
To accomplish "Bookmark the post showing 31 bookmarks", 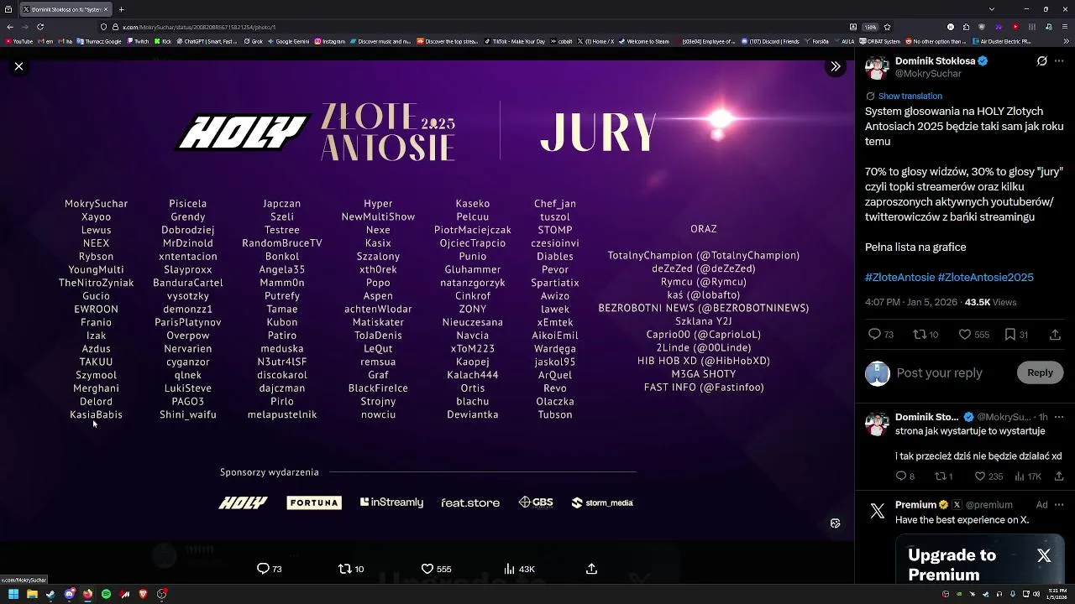I will 1009,334.
